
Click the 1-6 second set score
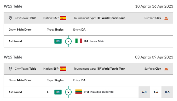156,92
